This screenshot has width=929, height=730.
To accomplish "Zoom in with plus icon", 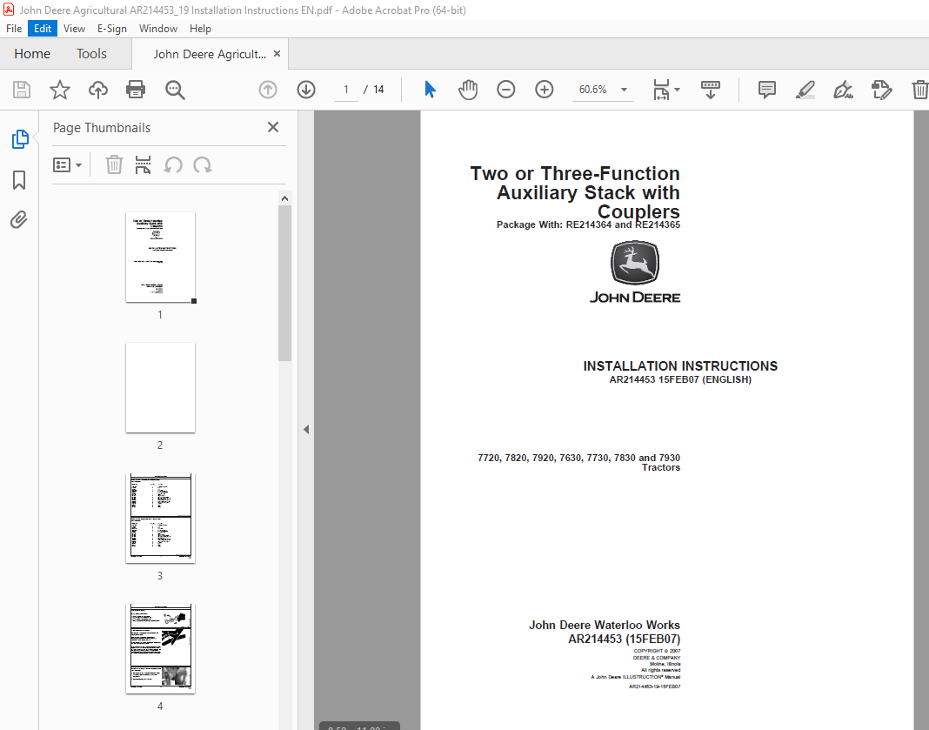I will [x=544, y=90].
